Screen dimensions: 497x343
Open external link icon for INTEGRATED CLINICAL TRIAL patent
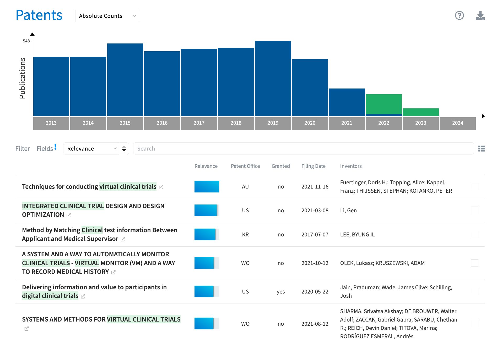(69, 215)
